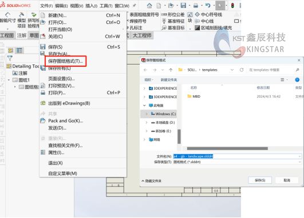Click the 取消 cancel button
The height and width of the screenshot is (218, 304).
pyautogui.click(x=287, y=180)
